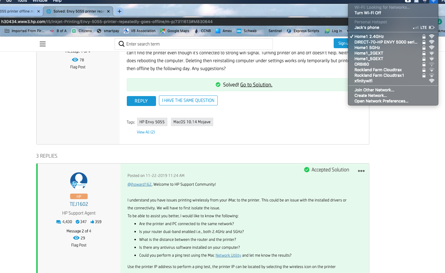Click the posts count icon for 4,430
Viewport: 445px width, 273px height.
click(x=58, y=222)
